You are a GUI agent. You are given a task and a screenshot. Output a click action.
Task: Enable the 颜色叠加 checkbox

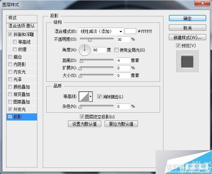point(10,86)
